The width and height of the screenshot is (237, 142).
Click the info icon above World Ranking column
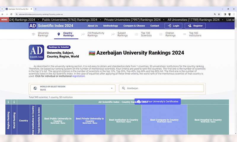(14, 102)
